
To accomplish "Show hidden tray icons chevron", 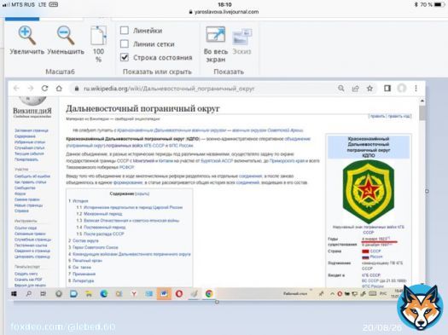I will (x=332, y=294).
